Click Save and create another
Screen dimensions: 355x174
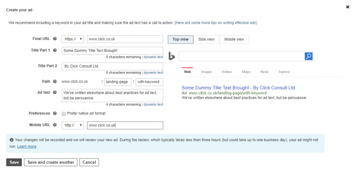click(51, 162)
